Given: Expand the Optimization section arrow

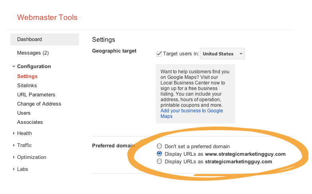Looking at the screenshot, I should [14, 157].
